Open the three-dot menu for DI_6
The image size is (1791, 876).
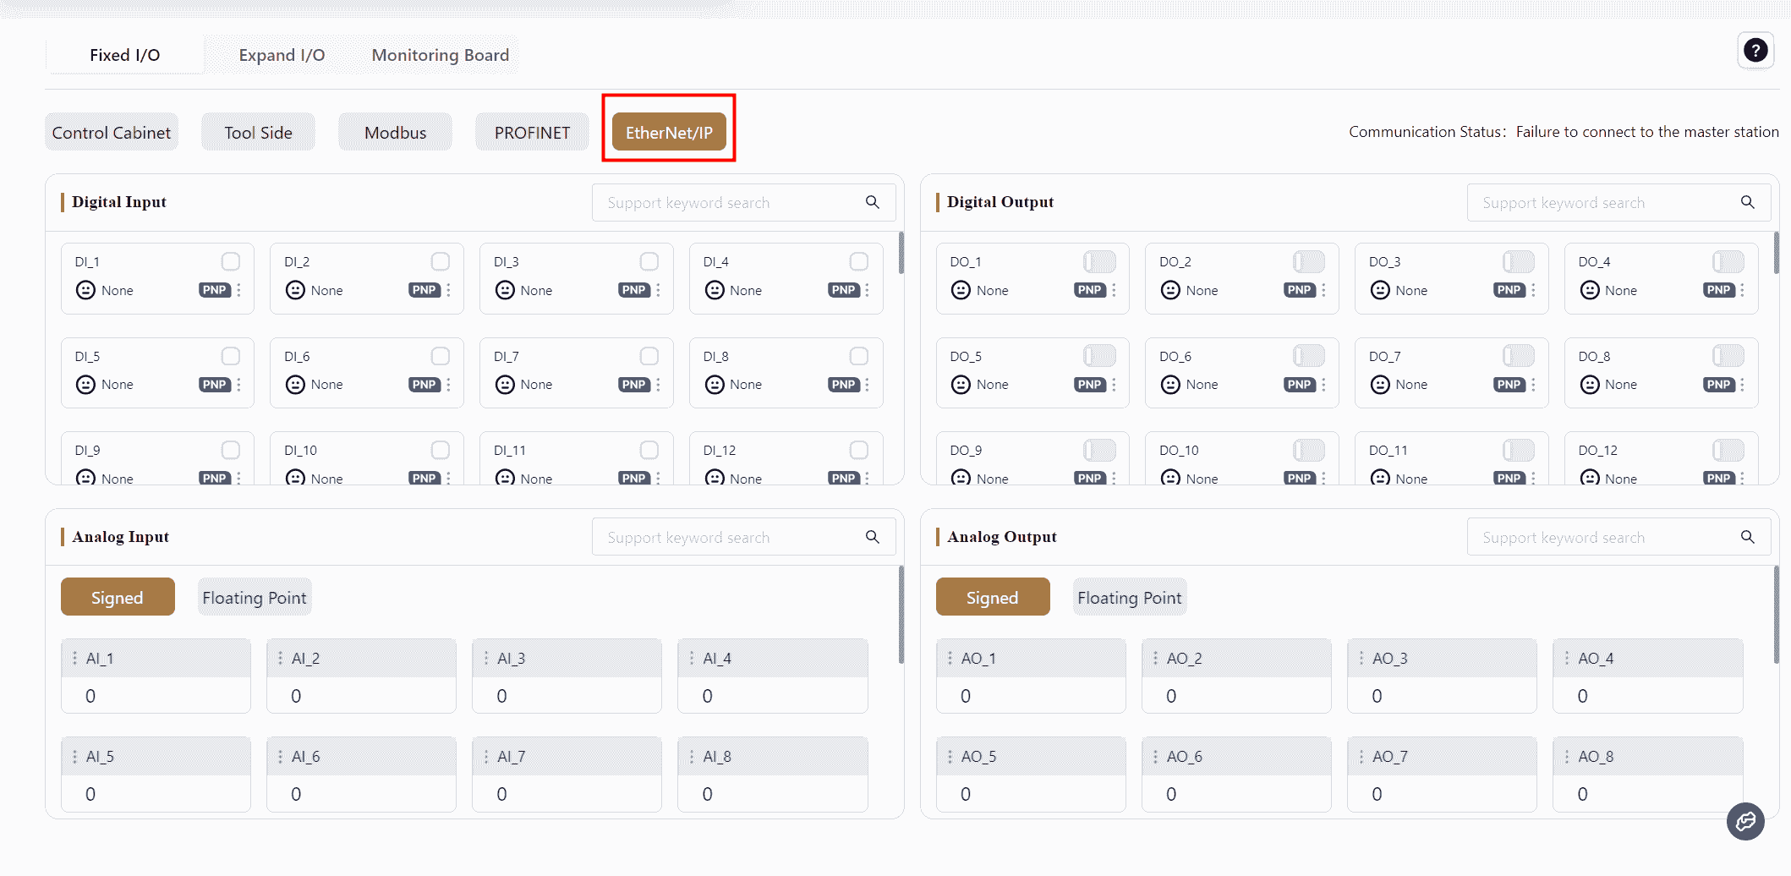tap(448, 385)
